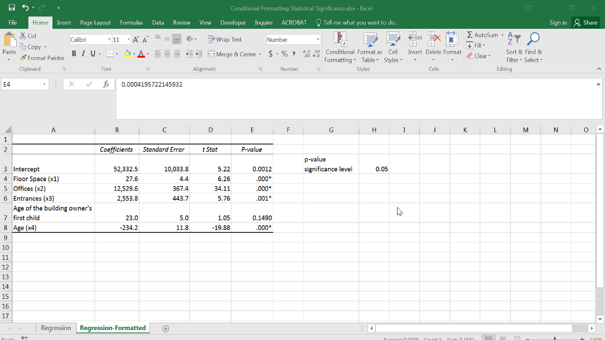The image size is (605, 340).
Task: Toggle Italic formatting
Action: (83, 54)
